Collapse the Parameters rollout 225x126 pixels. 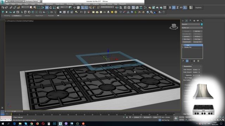point(187,66)
